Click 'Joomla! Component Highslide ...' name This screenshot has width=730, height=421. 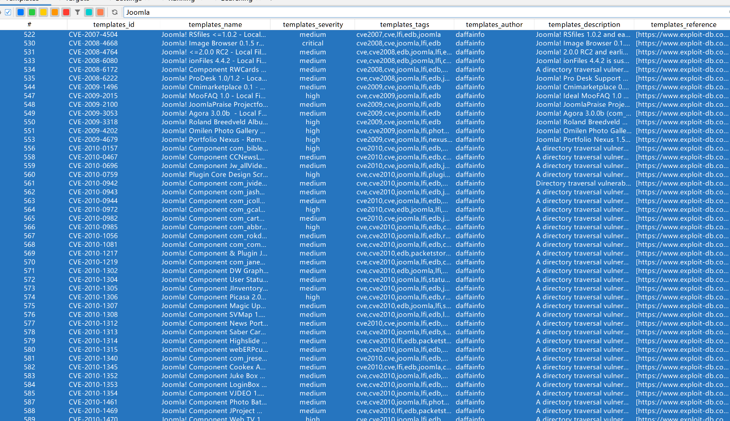tap(214, 341)
